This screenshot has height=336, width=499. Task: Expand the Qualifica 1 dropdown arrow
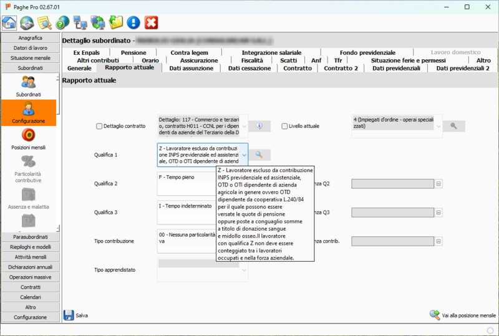tap(244, 154)
